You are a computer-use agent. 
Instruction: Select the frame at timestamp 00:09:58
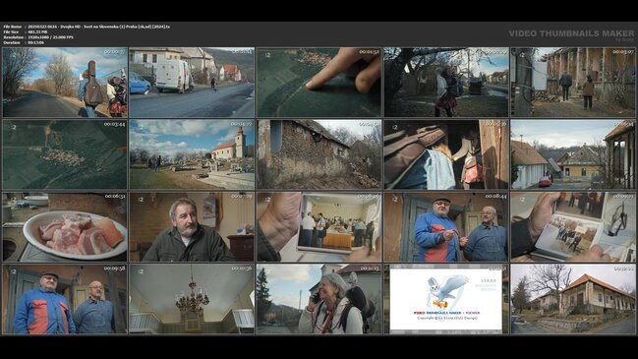tap(65, 299)
